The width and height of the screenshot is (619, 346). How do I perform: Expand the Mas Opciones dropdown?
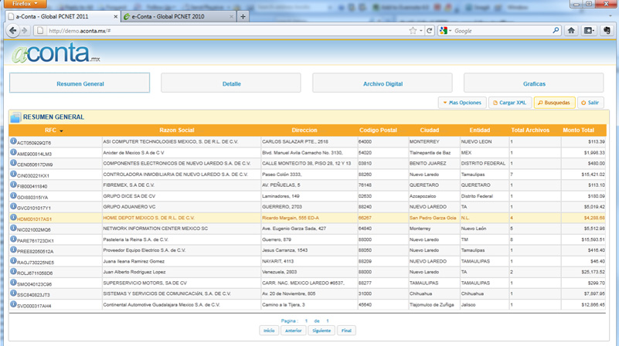(462, 103)
